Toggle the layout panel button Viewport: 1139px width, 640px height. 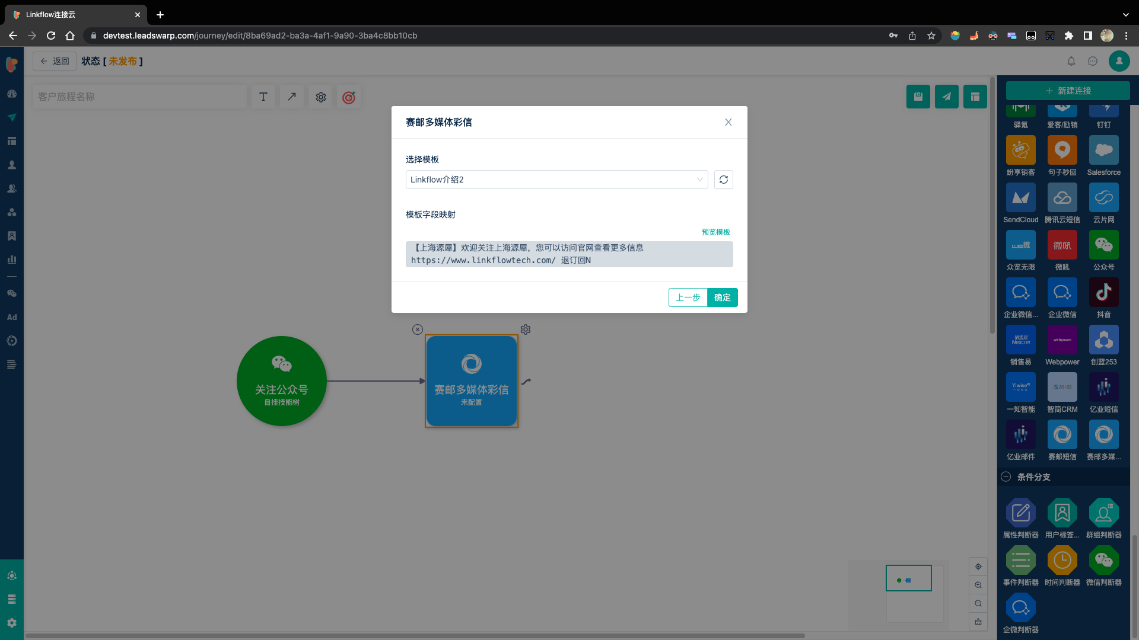975,97
